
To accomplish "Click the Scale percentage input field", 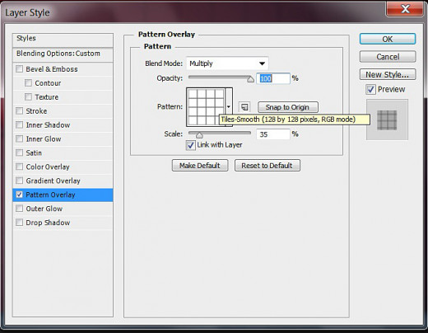I will coord(273,134).
